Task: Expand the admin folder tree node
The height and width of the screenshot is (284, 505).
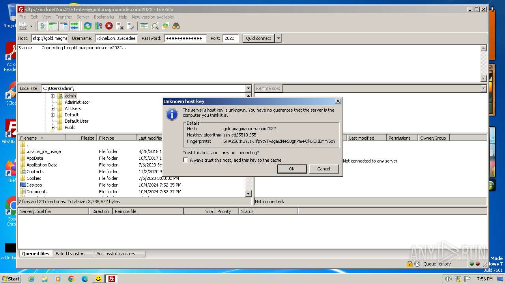Action: (52, 96)
